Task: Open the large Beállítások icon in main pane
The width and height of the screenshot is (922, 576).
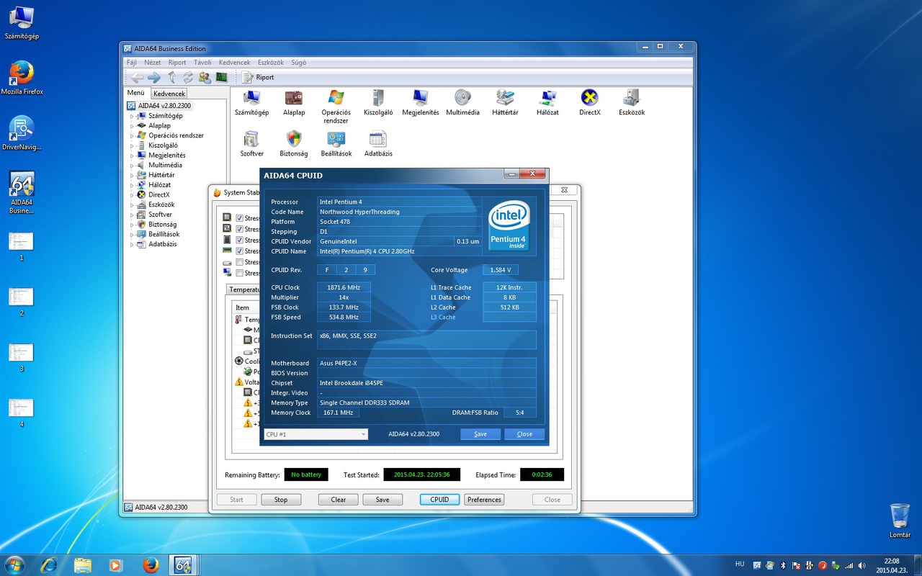Action: point(336,143)
